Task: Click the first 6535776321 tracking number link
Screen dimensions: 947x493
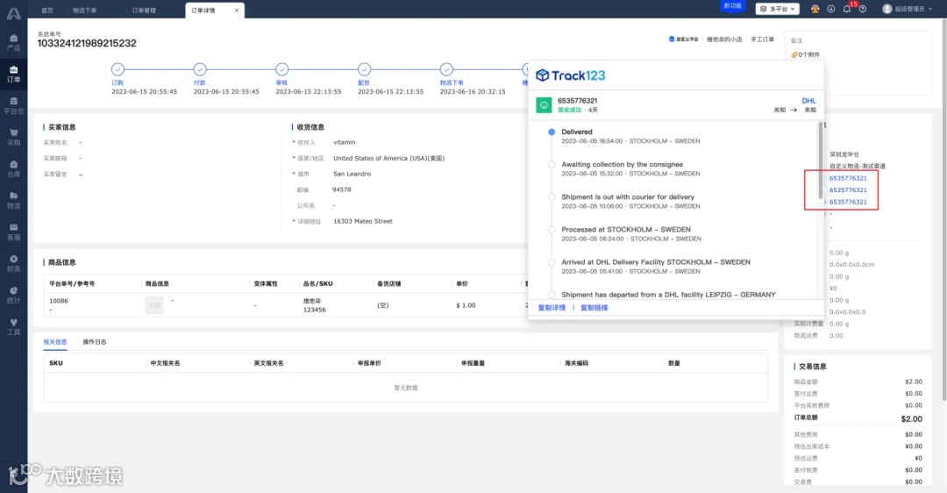Action: (x=848, y=178)
